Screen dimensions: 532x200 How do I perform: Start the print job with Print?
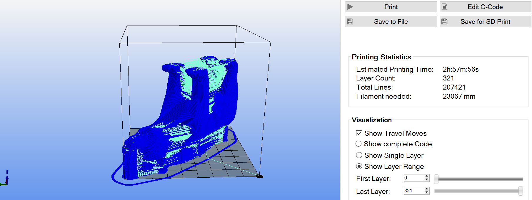coord(391,7)
